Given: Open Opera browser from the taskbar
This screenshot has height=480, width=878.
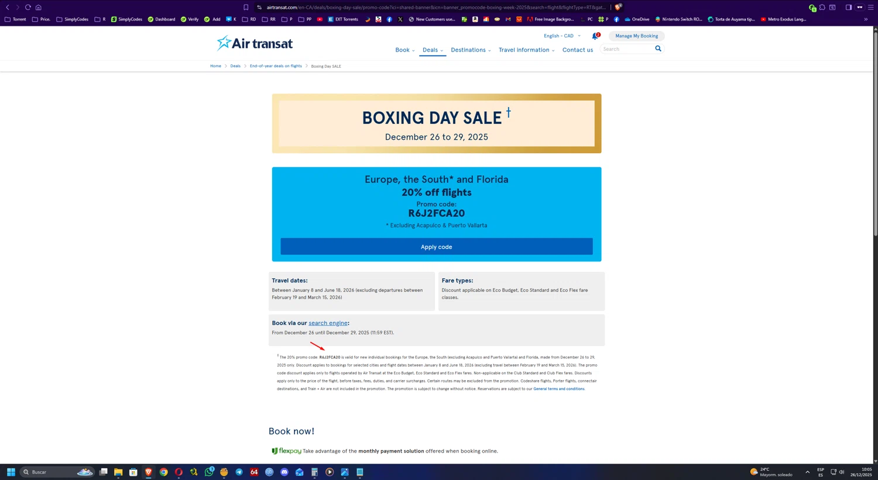Looking at the screenshot, I should click(x=179, y=472).
